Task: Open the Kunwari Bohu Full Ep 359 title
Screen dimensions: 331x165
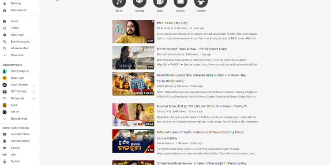Action: click(x=202, y=106)
